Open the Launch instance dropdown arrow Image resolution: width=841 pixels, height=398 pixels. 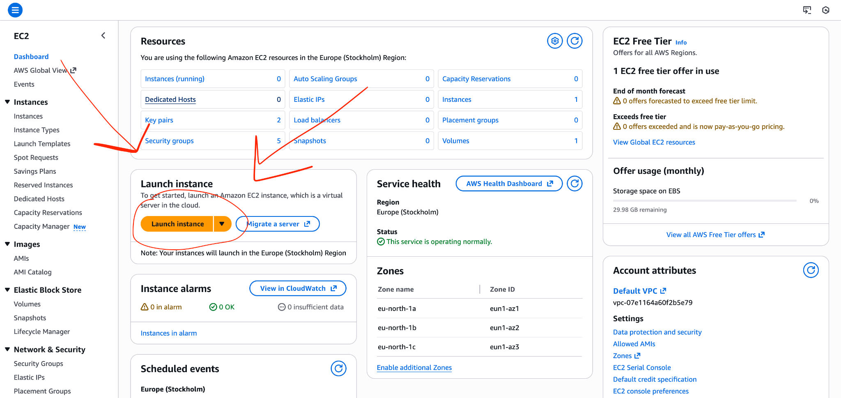(x=222, y=223)
